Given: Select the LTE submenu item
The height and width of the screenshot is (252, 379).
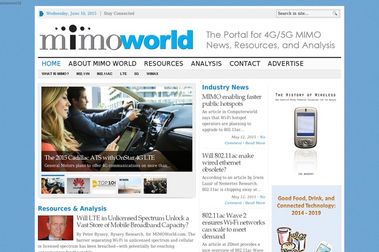Looking at the screenshot, I should (123, 74).
